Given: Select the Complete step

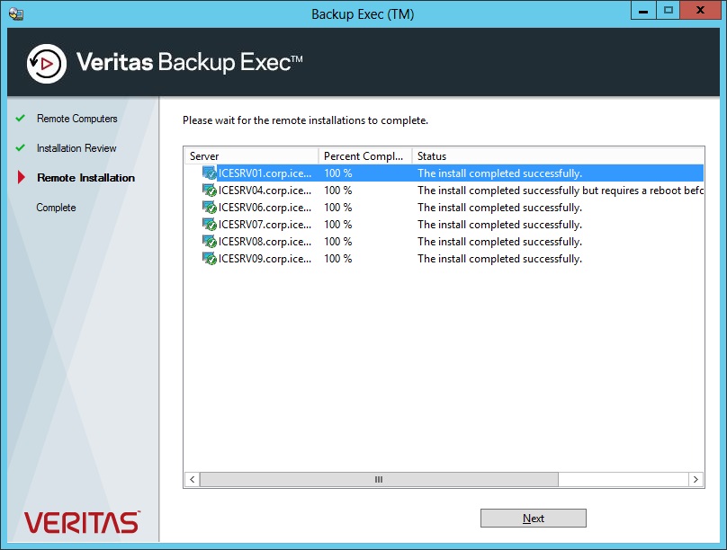Looking at the screenshot, I should tap(56, 208).
